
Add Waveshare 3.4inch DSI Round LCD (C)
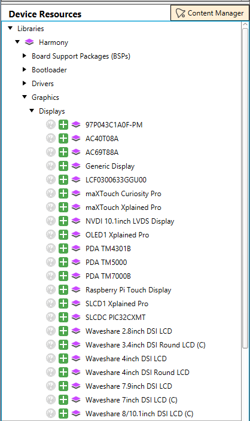click(63, 344)
